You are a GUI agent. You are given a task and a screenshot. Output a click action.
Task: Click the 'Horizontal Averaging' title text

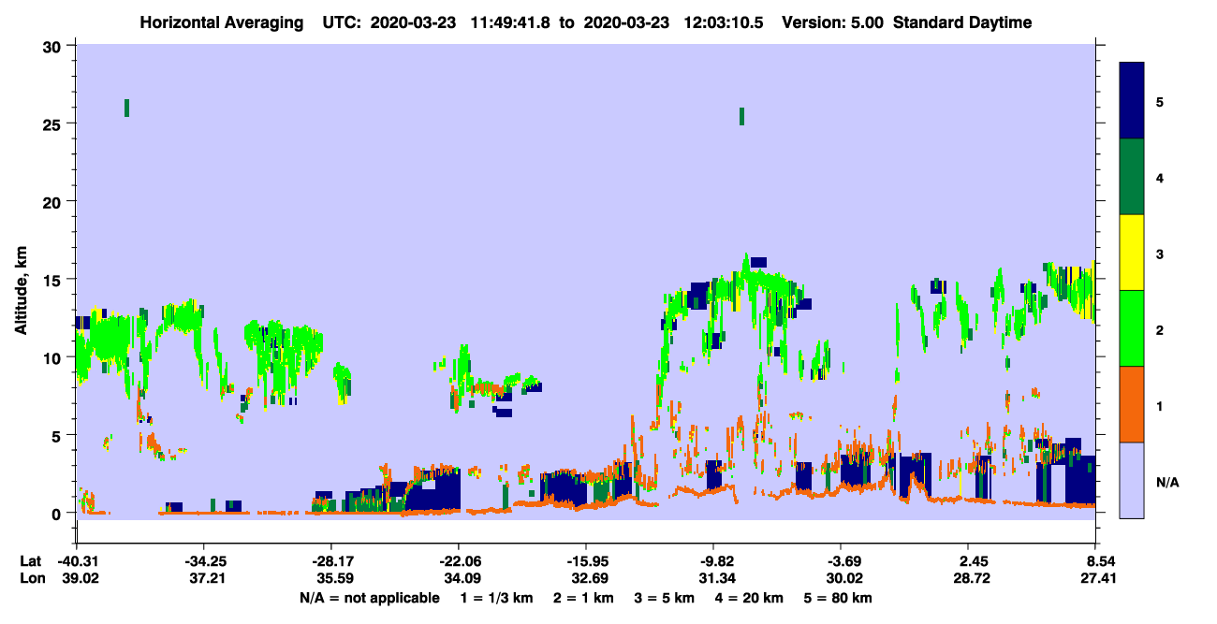click(224, 22)
